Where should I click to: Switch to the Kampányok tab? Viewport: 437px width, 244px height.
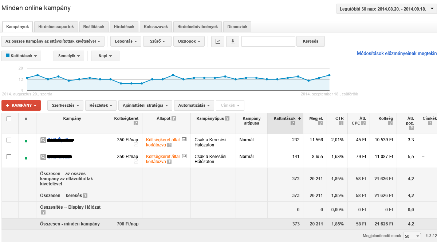18,27
